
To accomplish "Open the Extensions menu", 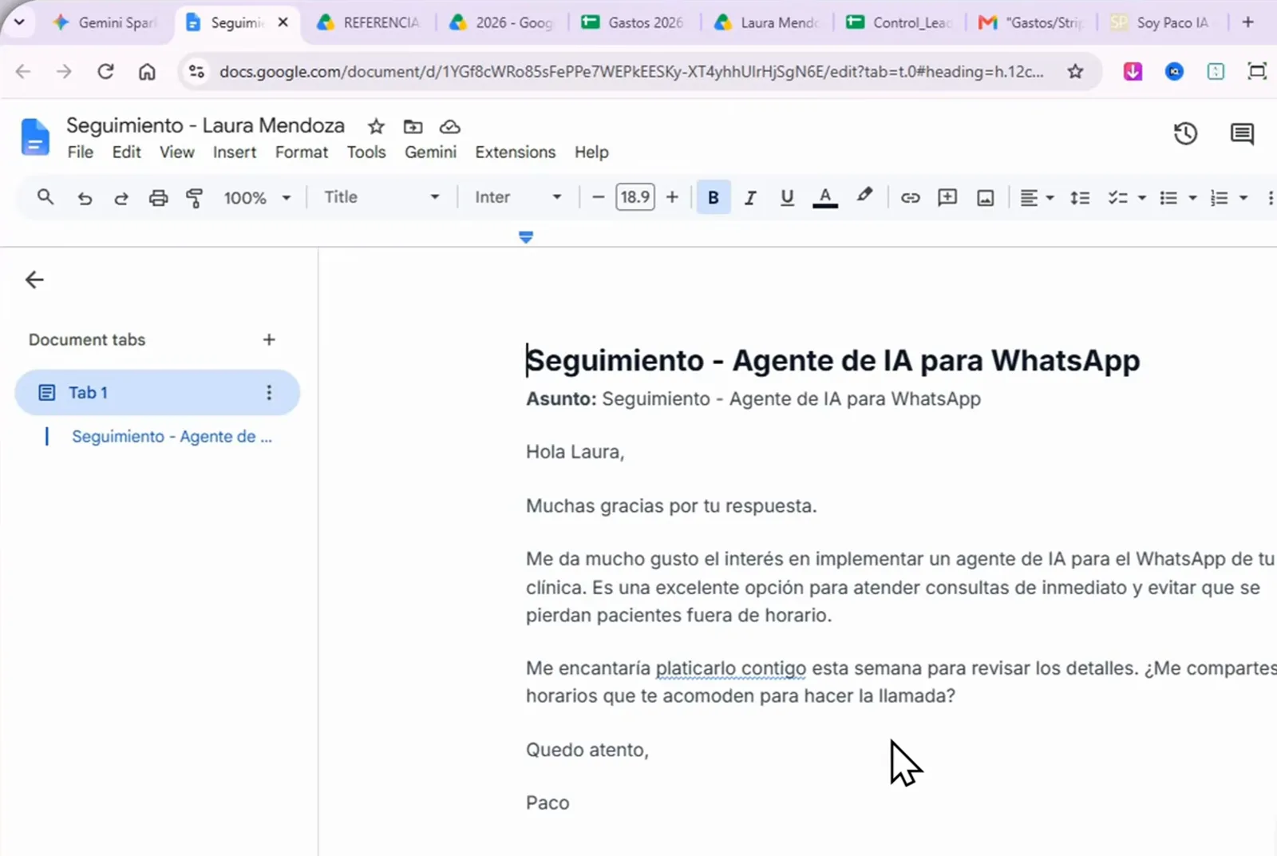I will (x=516, y=152).
